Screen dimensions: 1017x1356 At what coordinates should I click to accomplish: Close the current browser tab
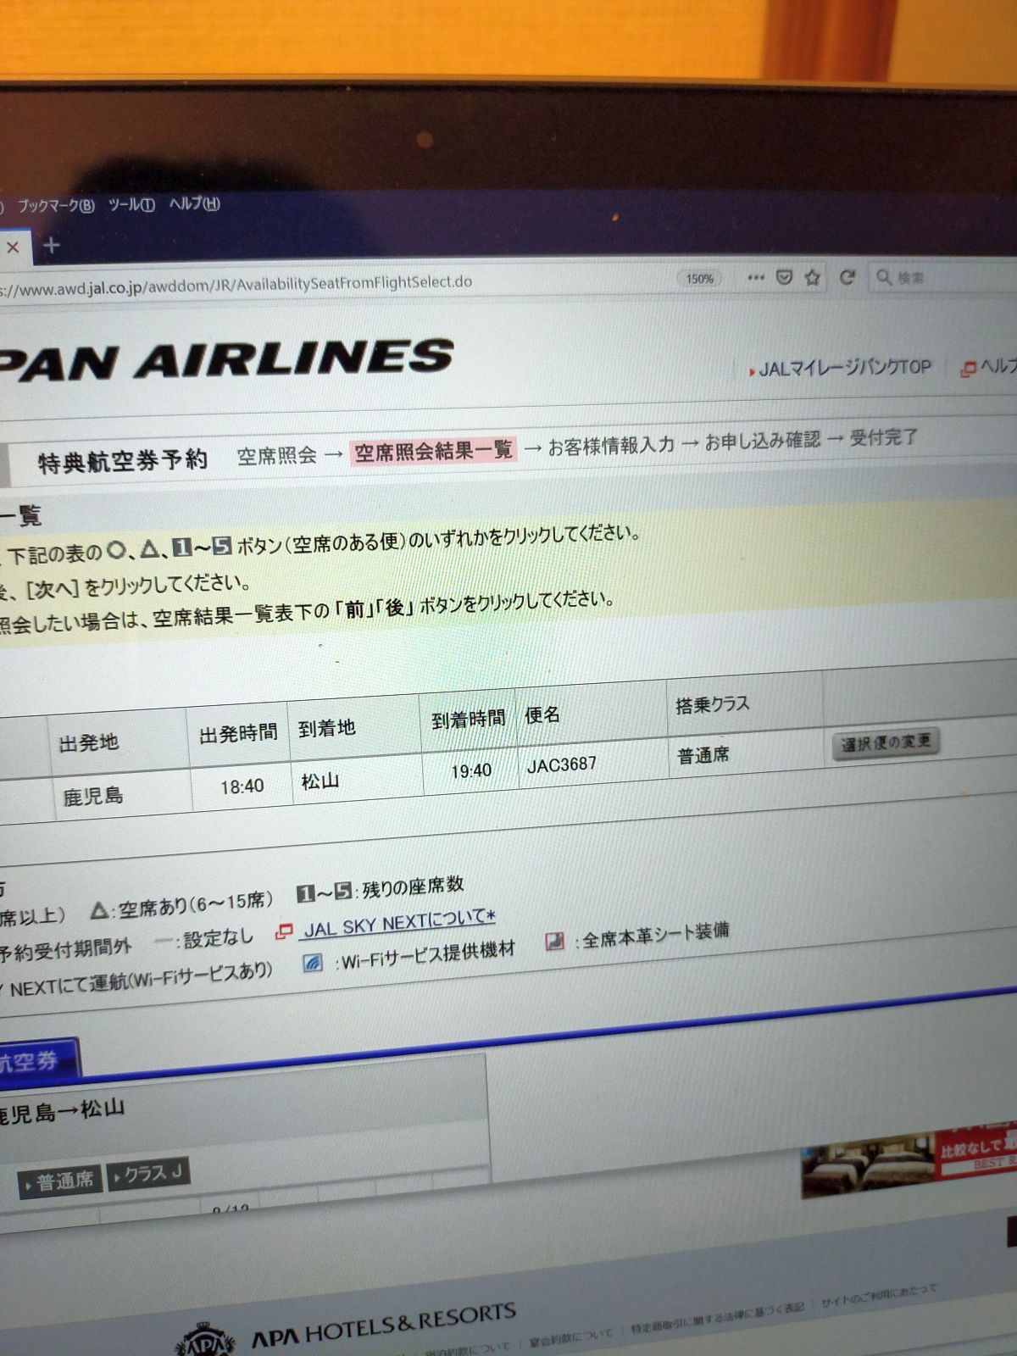13,247
